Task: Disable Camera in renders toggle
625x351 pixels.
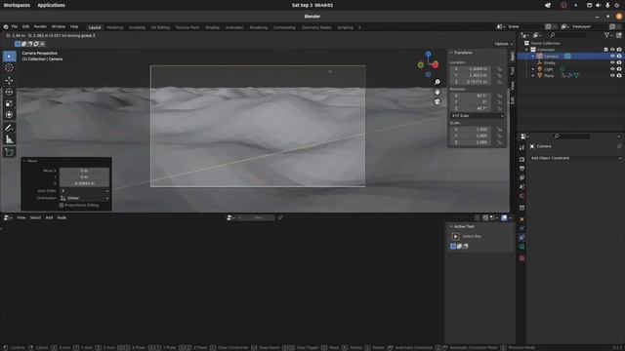Action: tap(619, 57)
